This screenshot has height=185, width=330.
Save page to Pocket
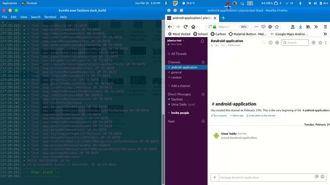(x=263, y=27)
